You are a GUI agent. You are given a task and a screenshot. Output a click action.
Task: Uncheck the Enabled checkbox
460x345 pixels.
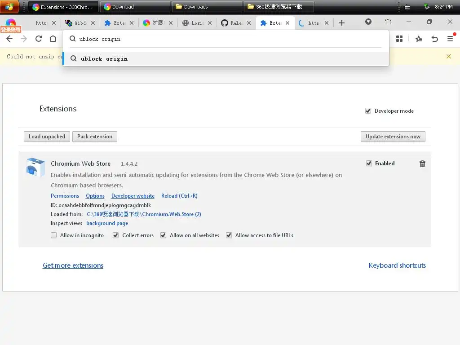click(369, 164)
